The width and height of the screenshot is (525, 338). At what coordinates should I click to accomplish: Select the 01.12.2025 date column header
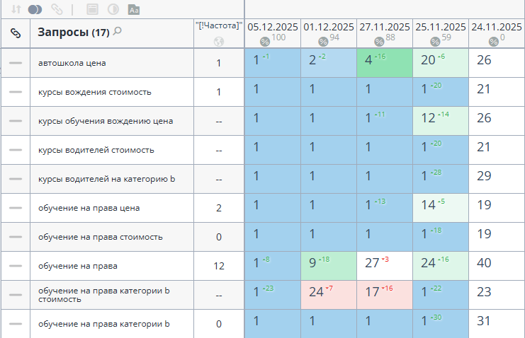pyautogui.click(x=328, y=27)
